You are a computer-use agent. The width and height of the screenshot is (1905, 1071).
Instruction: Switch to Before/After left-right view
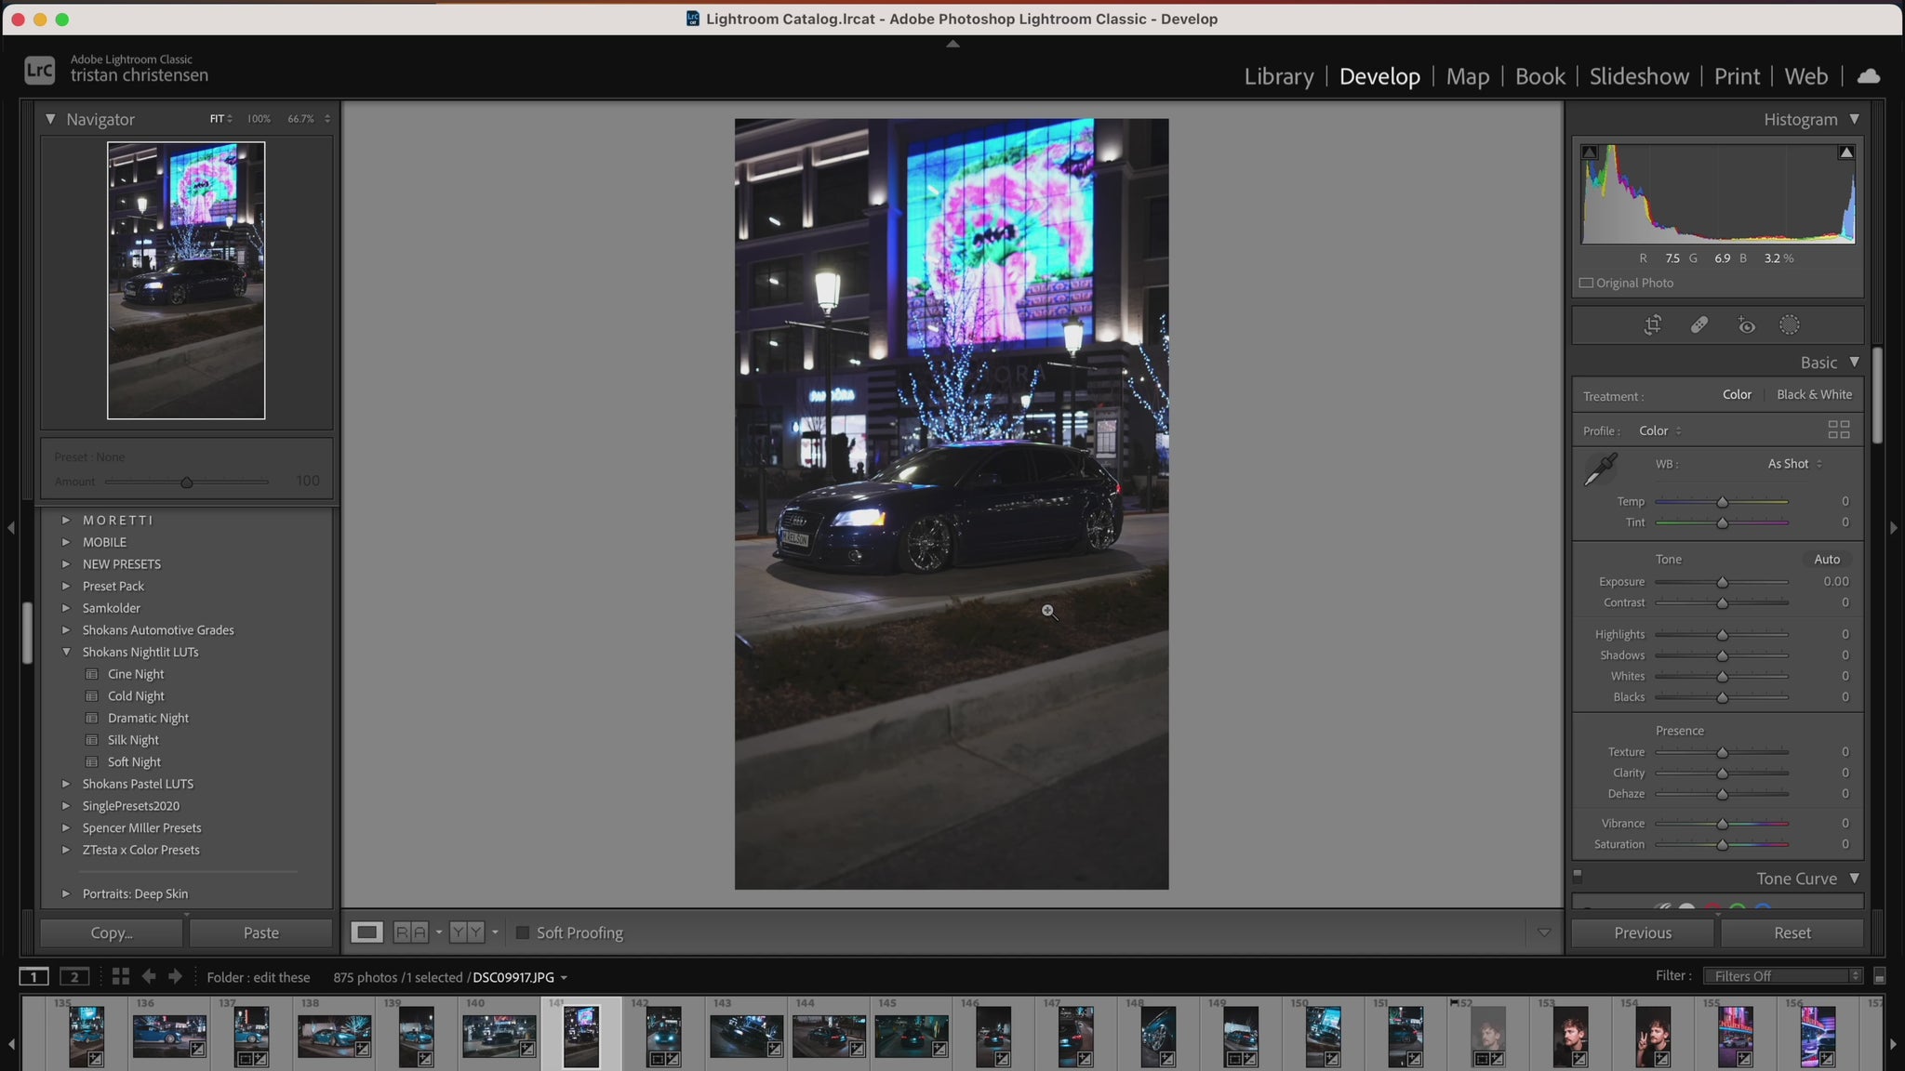pos(411,932)
